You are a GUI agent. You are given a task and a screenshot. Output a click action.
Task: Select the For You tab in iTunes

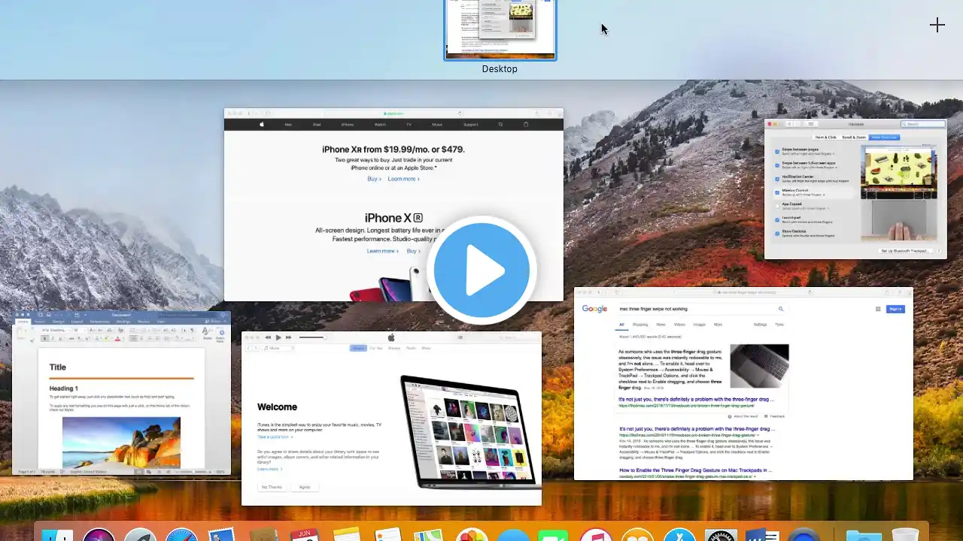(376, 348)
